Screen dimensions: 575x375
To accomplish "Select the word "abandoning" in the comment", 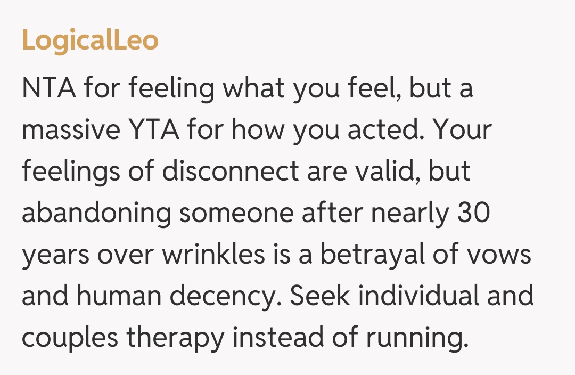I will click(97, 214).
